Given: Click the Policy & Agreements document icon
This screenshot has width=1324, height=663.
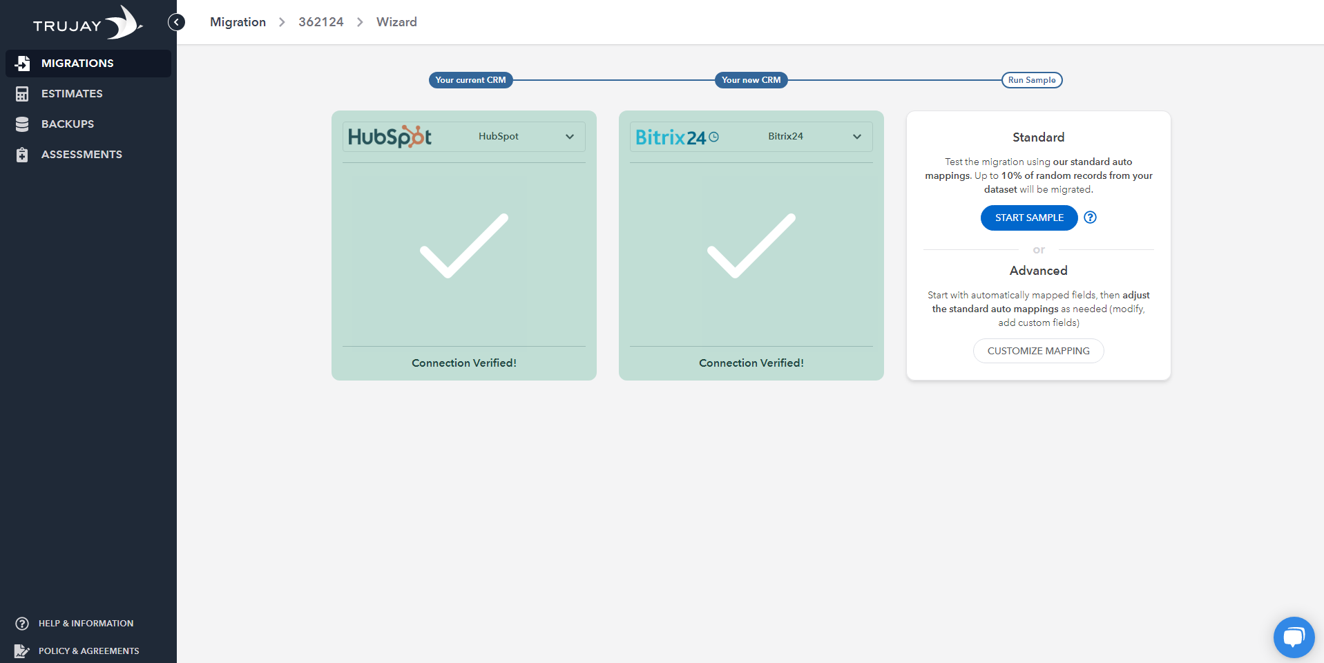Looking at the screenshot, I should coord(22,651).
